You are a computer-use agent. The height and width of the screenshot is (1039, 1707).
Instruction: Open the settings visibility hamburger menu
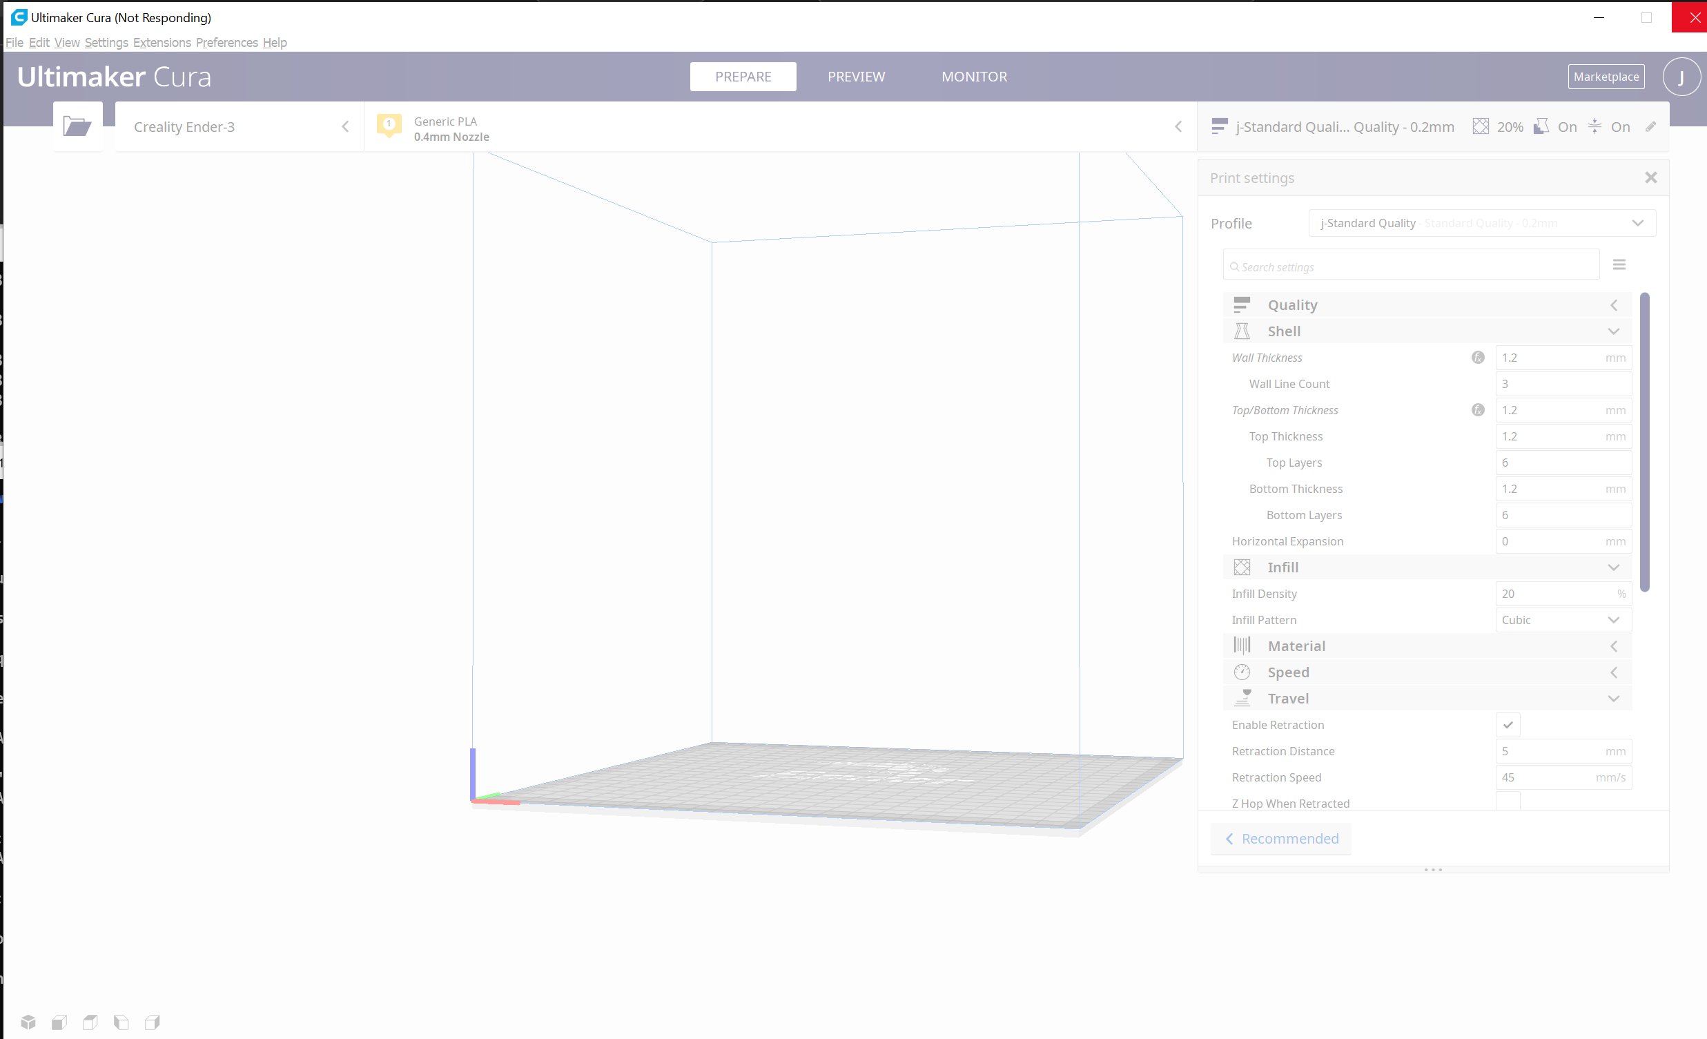click(1619, 264)
